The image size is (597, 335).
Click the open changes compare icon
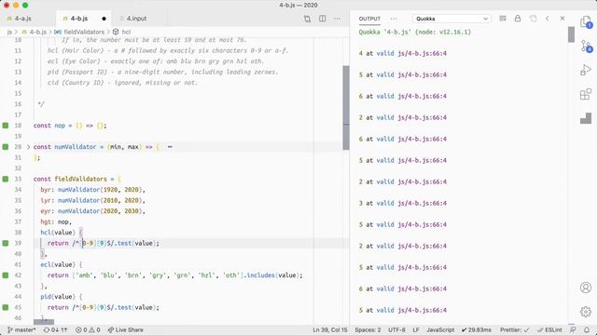pyautogui.click(x=307, y=19)
